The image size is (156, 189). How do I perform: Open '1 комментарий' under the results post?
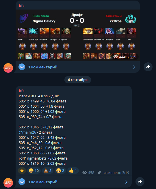(43, 182)
